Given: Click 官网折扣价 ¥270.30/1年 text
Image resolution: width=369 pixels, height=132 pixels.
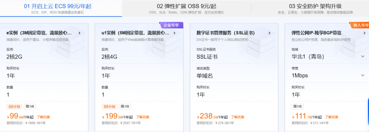Looking at the screenshot, I should [x=215, y=123].
